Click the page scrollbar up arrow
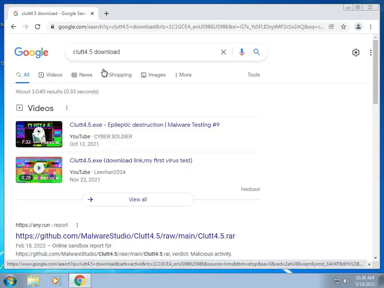The image size is (384, 288). click(375, 37)
